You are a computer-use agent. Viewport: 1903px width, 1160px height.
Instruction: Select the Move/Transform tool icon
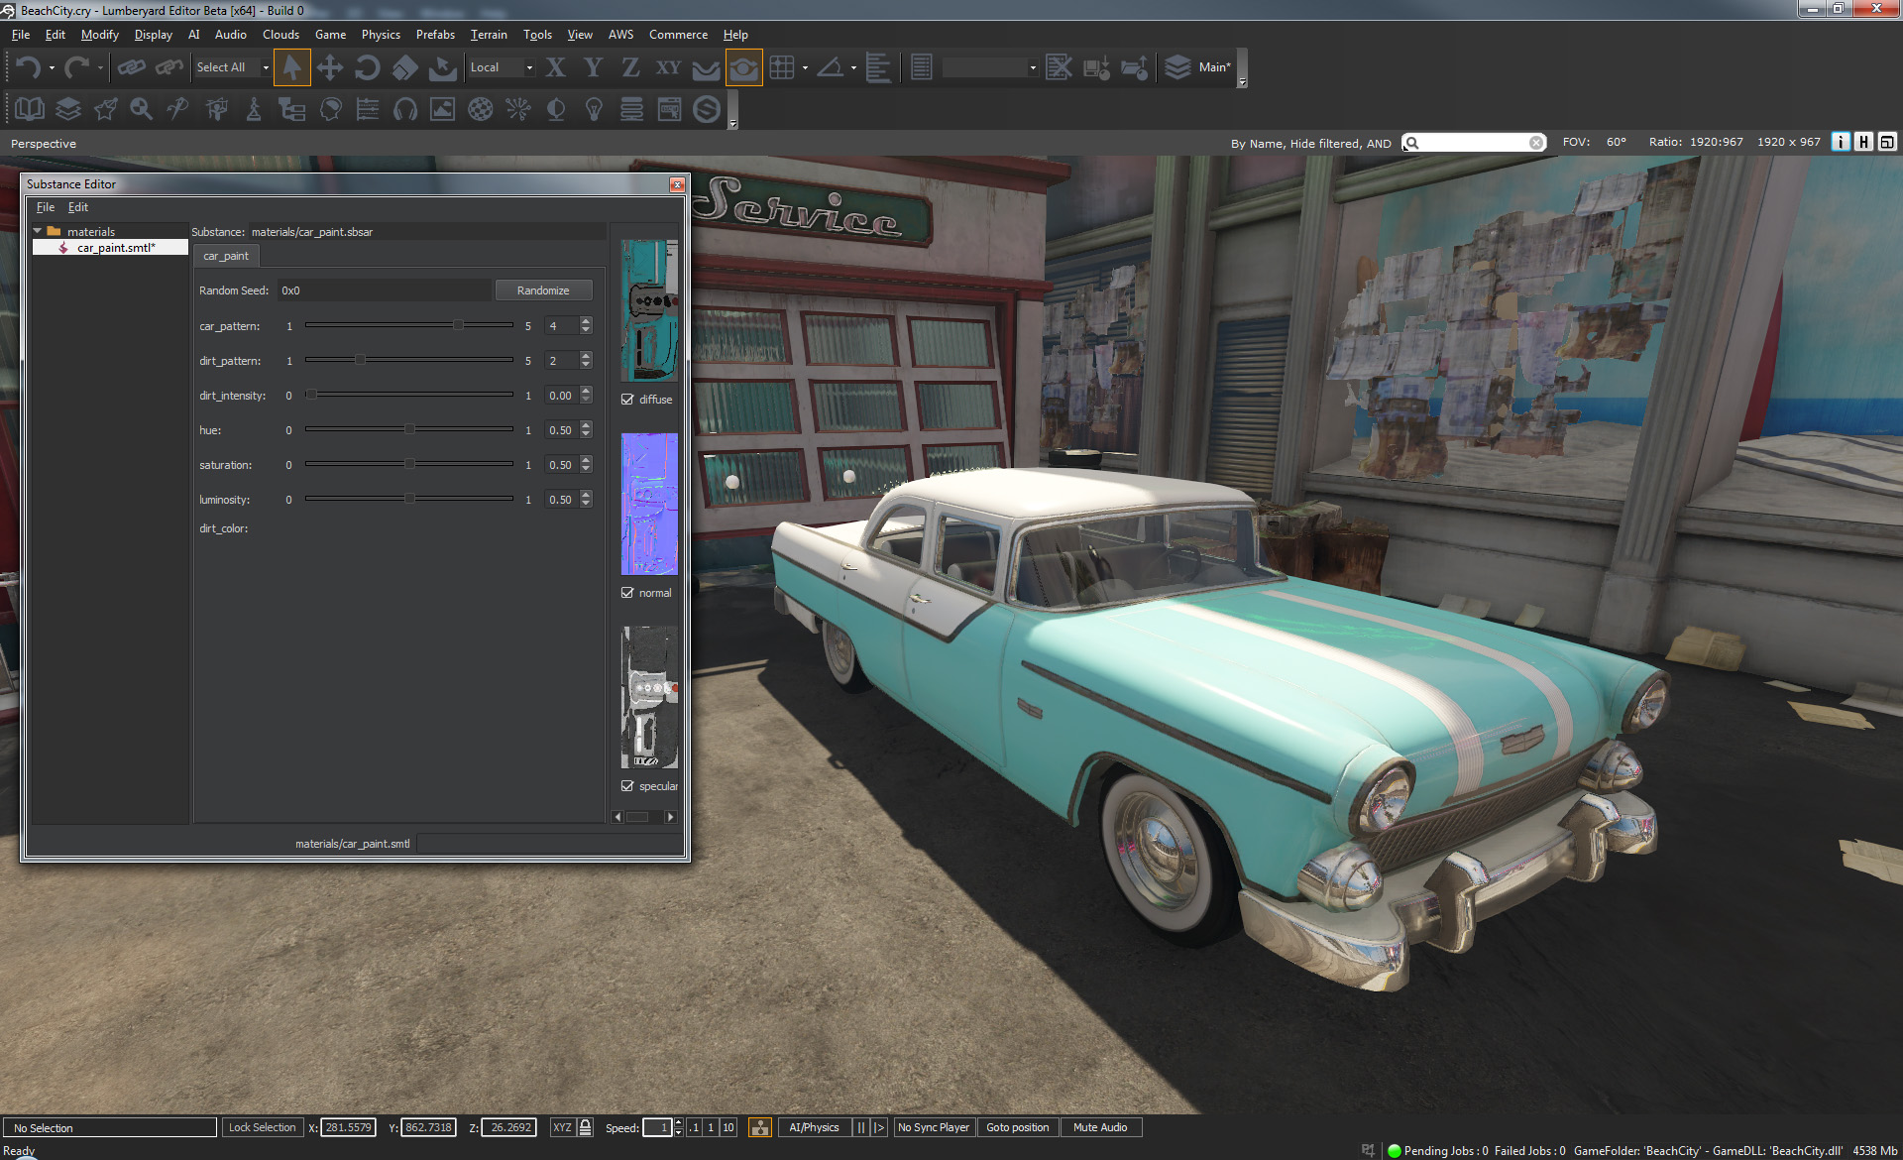330,68
